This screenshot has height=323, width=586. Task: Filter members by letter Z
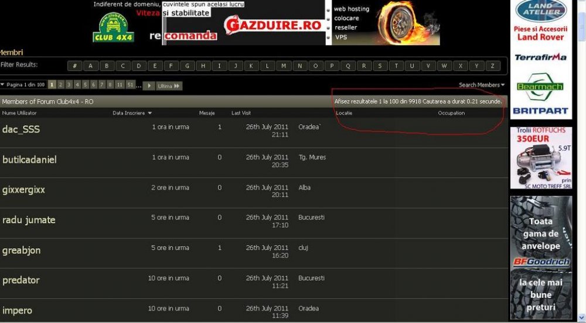(x=493, y=66)
